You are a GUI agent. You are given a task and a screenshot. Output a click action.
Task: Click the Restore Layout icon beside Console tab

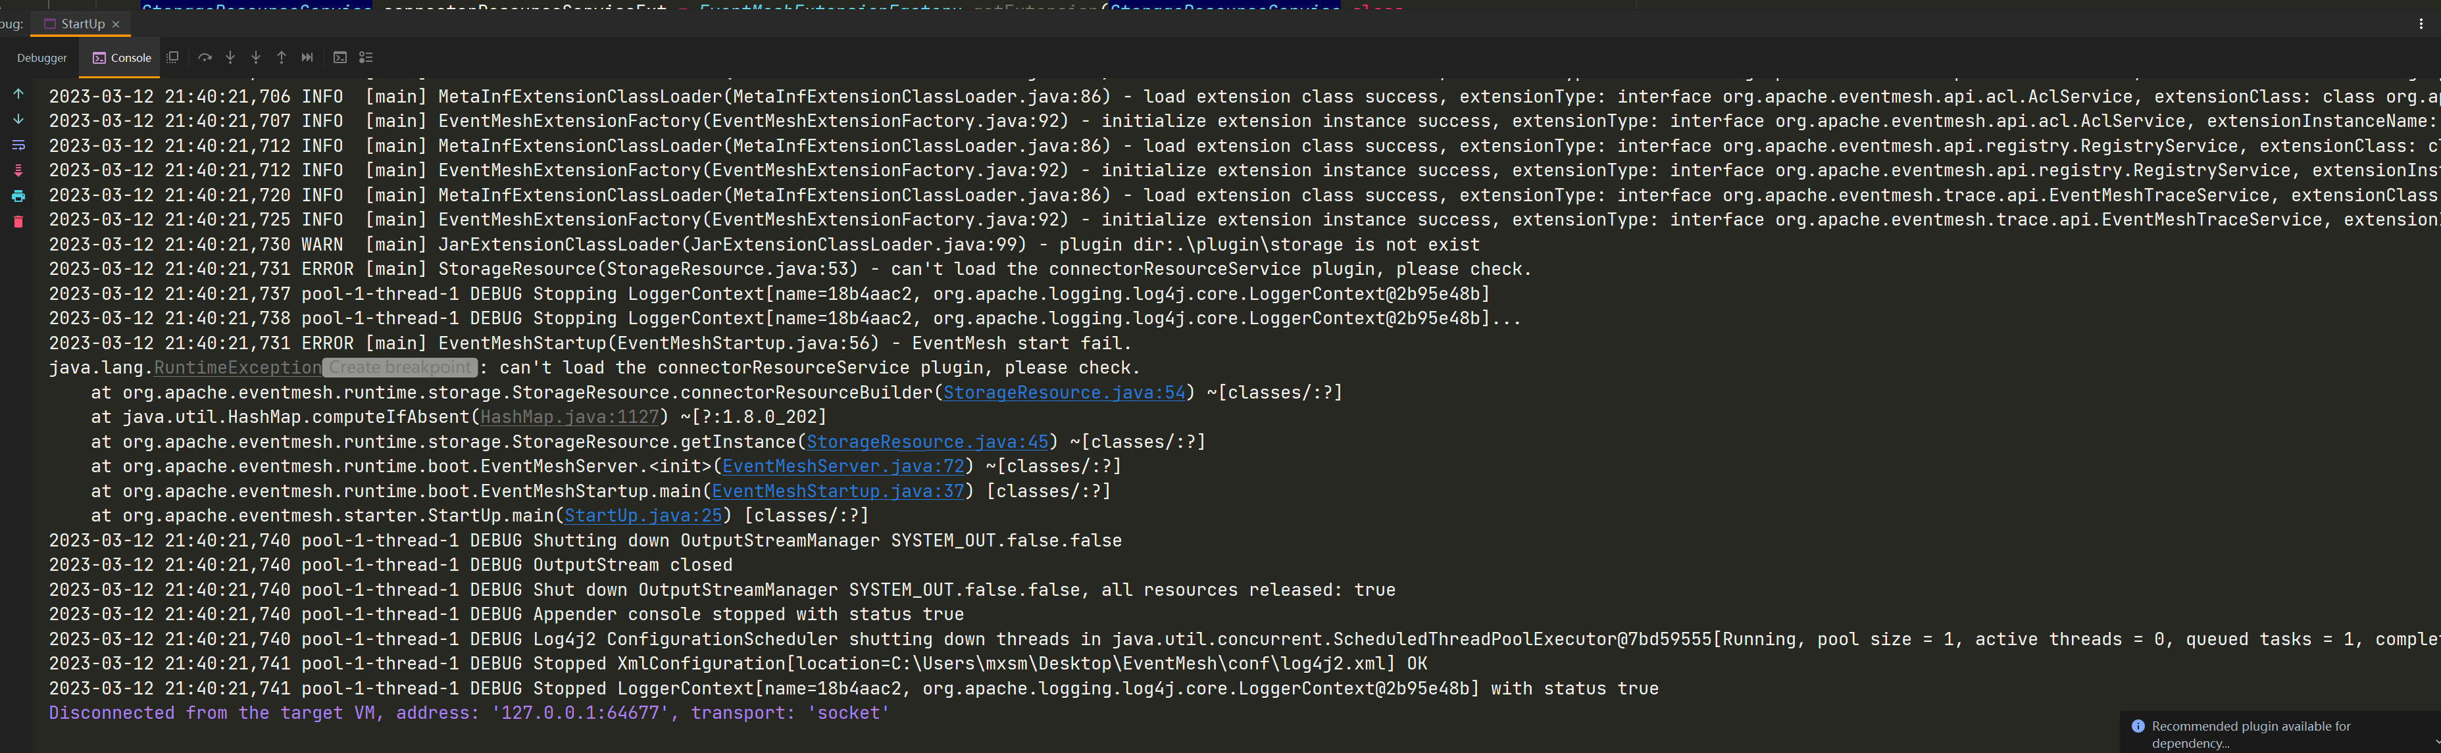click(172, 58)
